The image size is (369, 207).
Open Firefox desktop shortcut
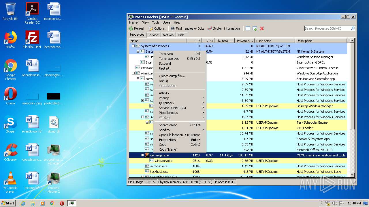[x=10, y=40]
